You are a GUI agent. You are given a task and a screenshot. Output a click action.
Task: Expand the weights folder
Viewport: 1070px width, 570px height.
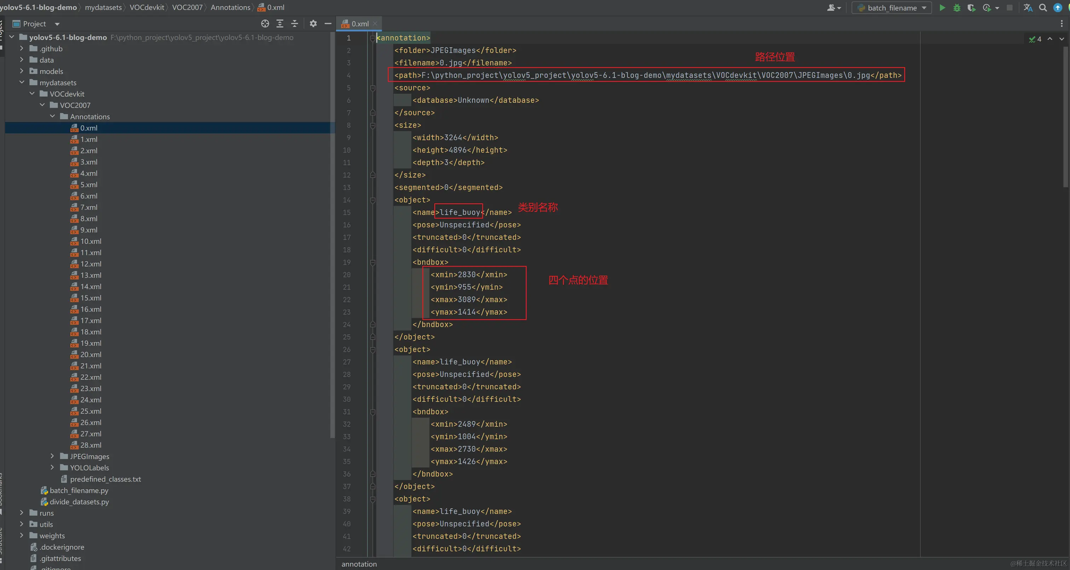(x=22, y=535)
